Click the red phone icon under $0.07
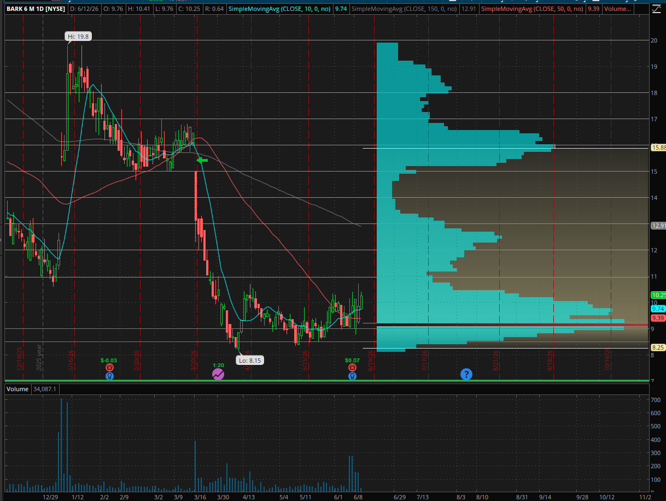Viewport: 666px width, 501px height. pos(353,369)
